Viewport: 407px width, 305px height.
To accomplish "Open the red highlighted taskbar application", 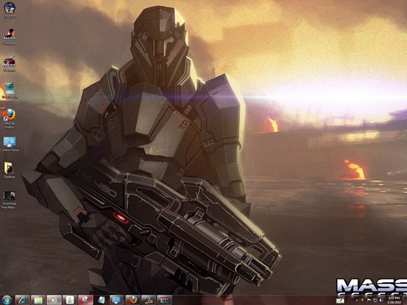I will pyautogui.click(x=85, y=300).
